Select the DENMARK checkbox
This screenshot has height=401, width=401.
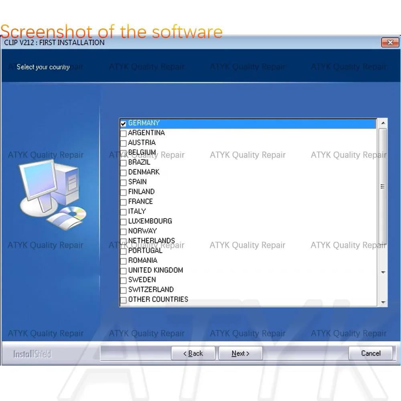tap(123, 172)
